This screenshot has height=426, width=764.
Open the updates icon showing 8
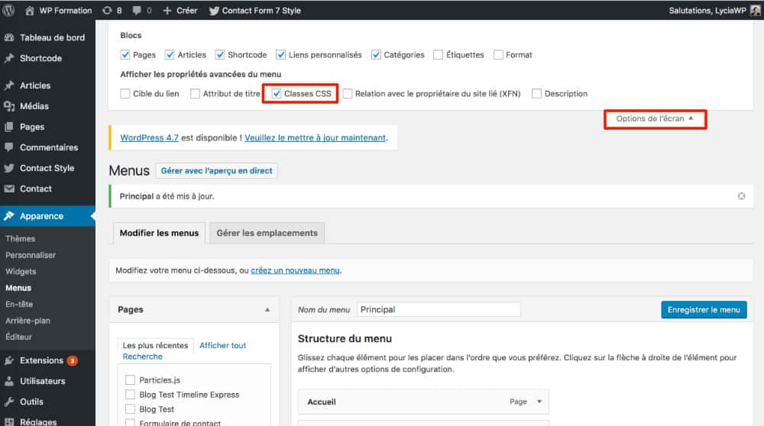[107, 10]
